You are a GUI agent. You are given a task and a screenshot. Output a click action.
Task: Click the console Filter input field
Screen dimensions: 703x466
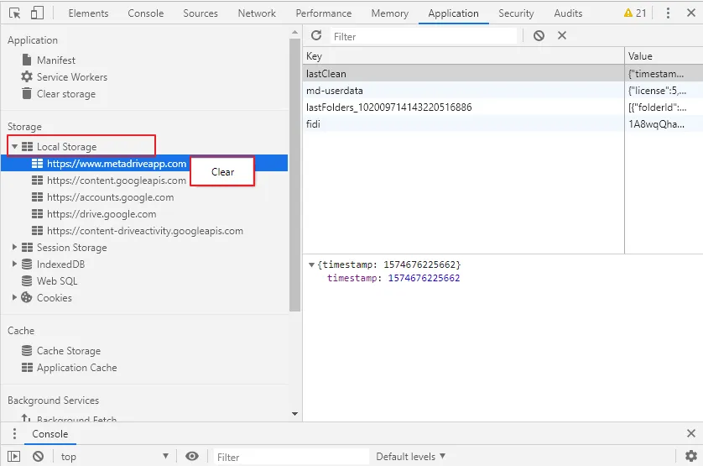point(291,457)
